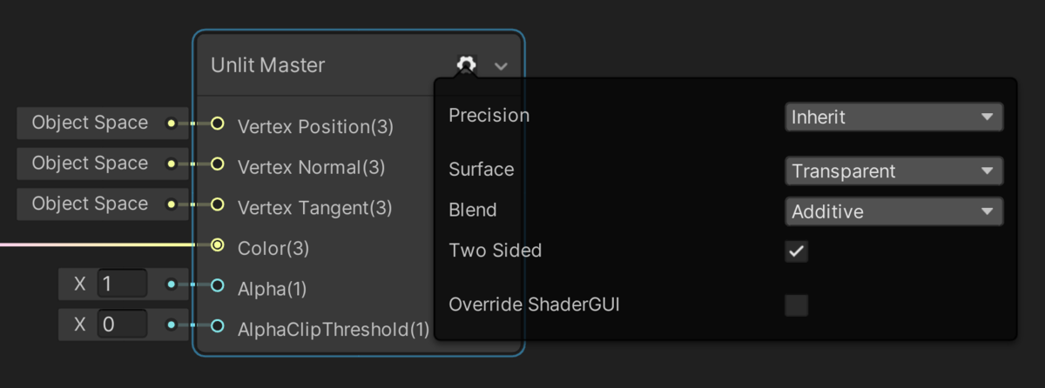Viewport: 1045px width, 388px height.
Task: Click the Object Space output dot for Vertex Position
Action: [x=172, y=124]
